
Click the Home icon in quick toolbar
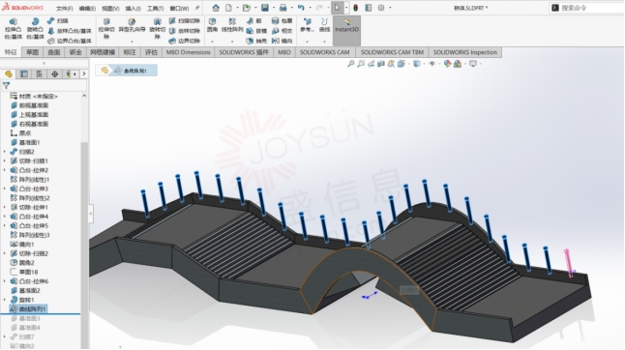[x=216, y=8]
